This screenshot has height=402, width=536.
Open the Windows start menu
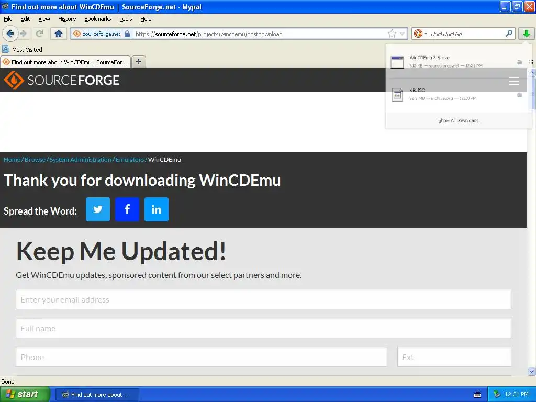pos(25,394)
